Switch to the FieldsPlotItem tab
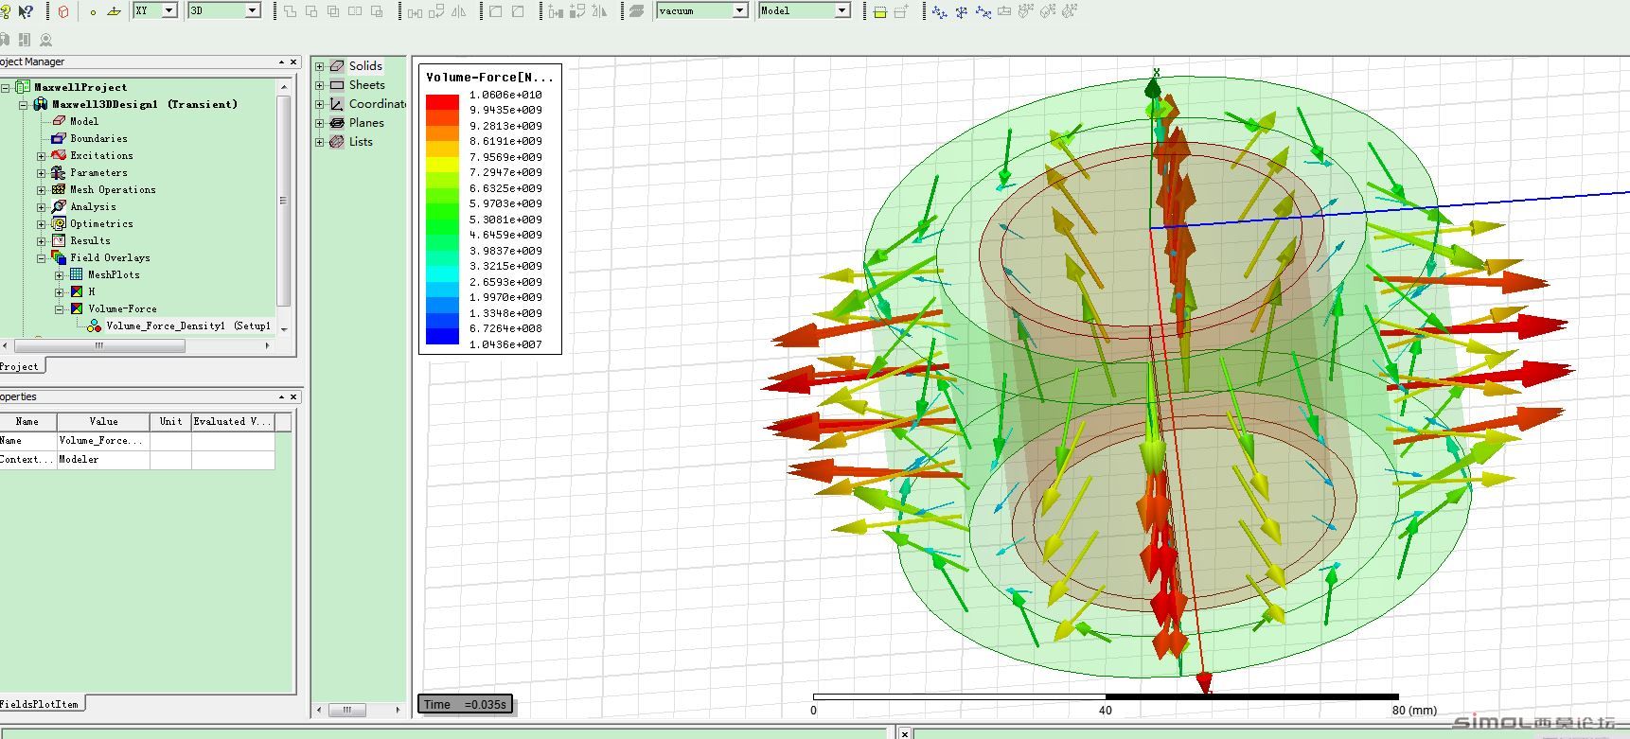1630x739 pixels. click(40, 704)
